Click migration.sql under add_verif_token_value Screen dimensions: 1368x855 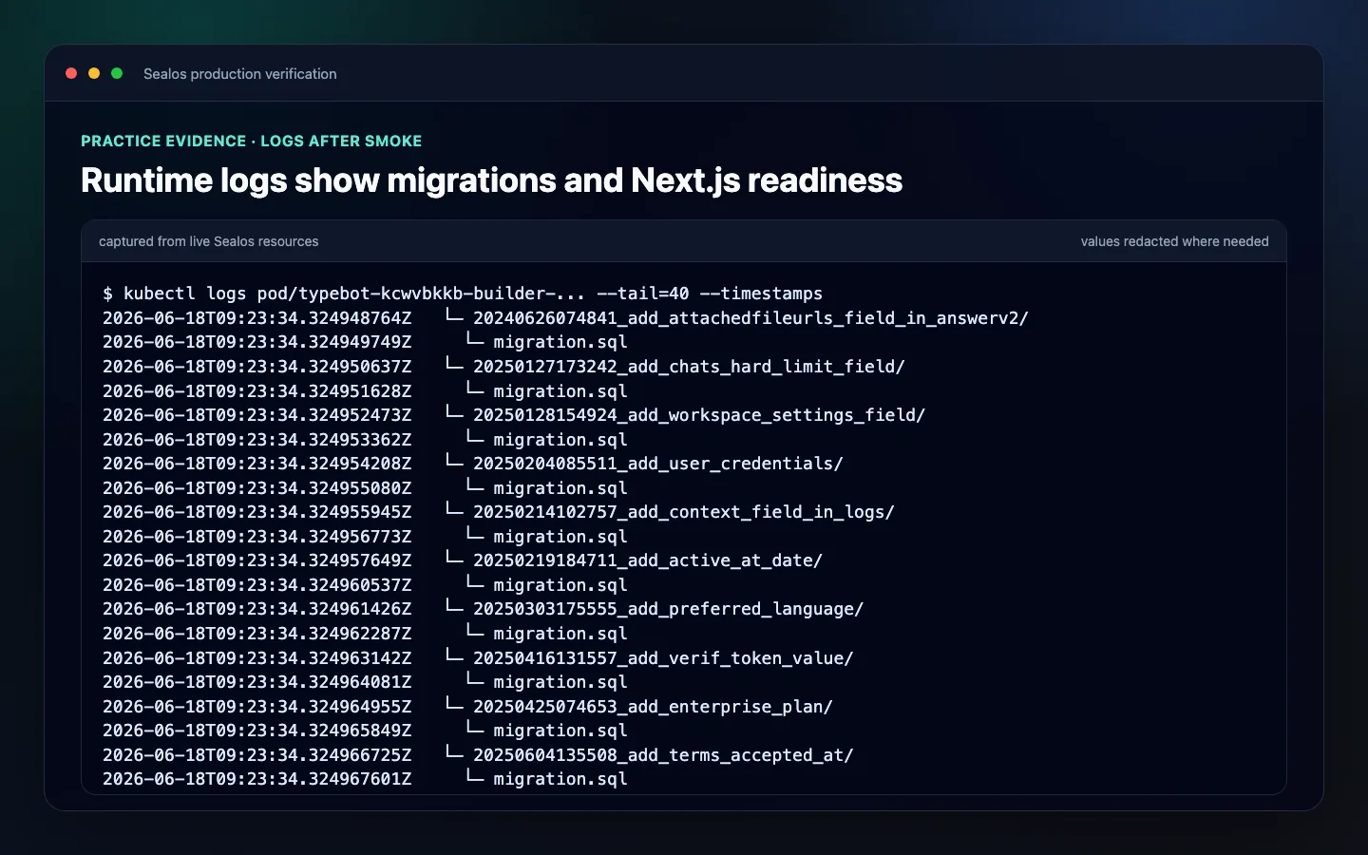pyautogui.click(x=560, y=682)
